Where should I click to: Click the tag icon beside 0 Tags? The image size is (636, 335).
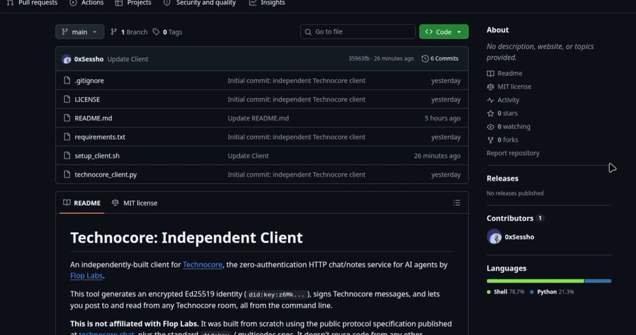coord(156,32)
